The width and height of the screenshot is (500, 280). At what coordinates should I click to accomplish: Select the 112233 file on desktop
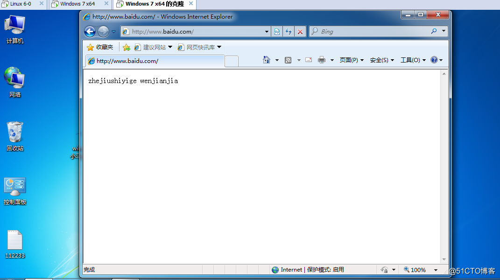[14, 244]
